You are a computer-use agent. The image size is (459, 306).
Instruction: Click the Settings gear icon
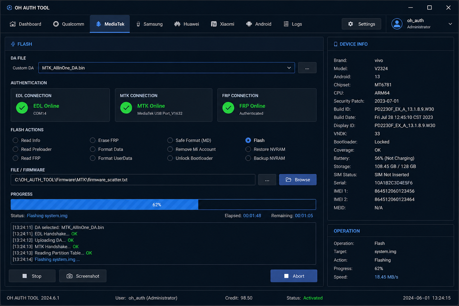(351, 24)
